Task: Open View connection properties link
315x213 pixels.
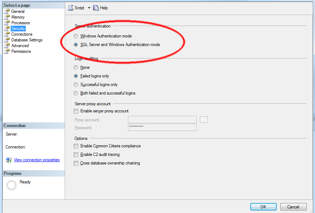Action: coord(36,160)
